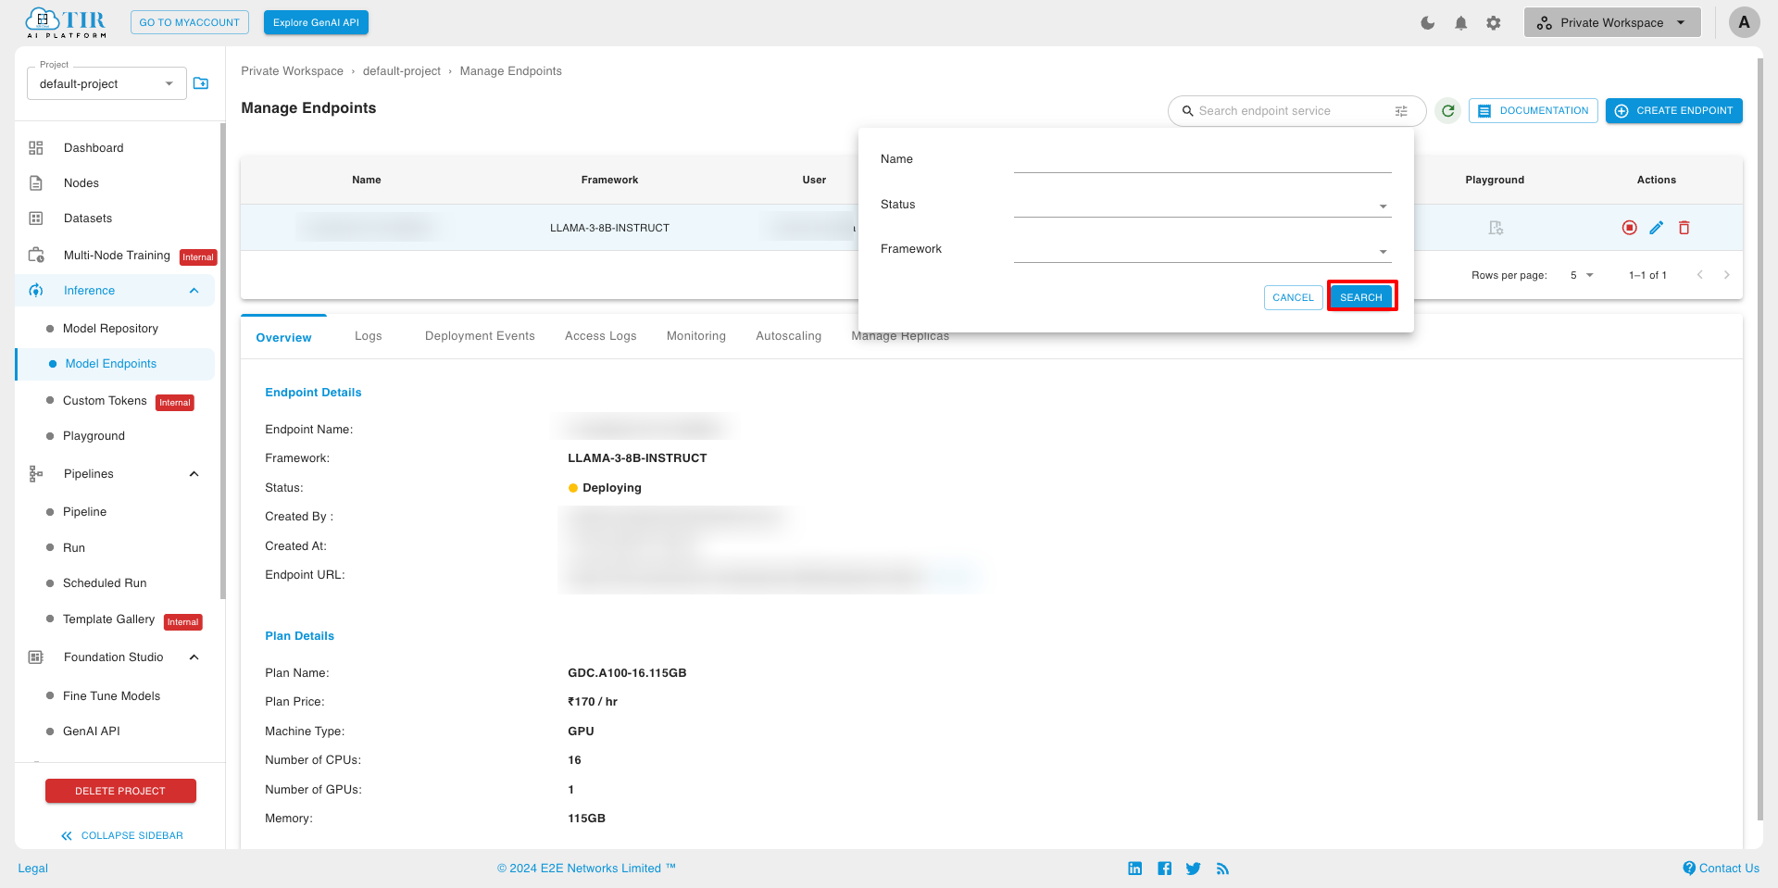Create new project folder icon
1778x888 pixels.
201,83
